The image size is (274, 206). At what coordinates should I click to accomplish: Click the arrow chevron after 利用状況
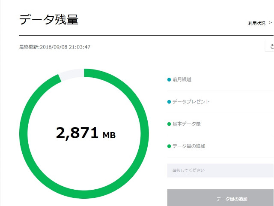pos(270,23)
